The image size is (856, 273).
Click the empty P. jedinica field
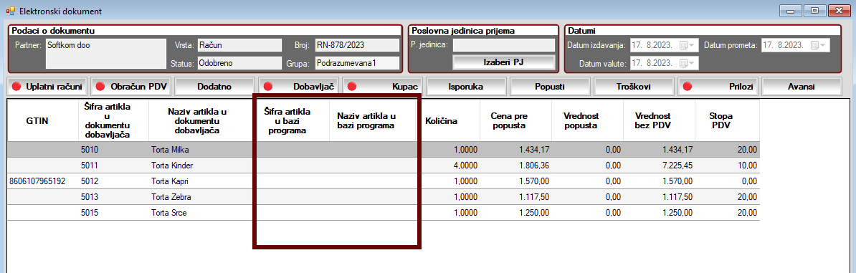[x=503, y=44]
